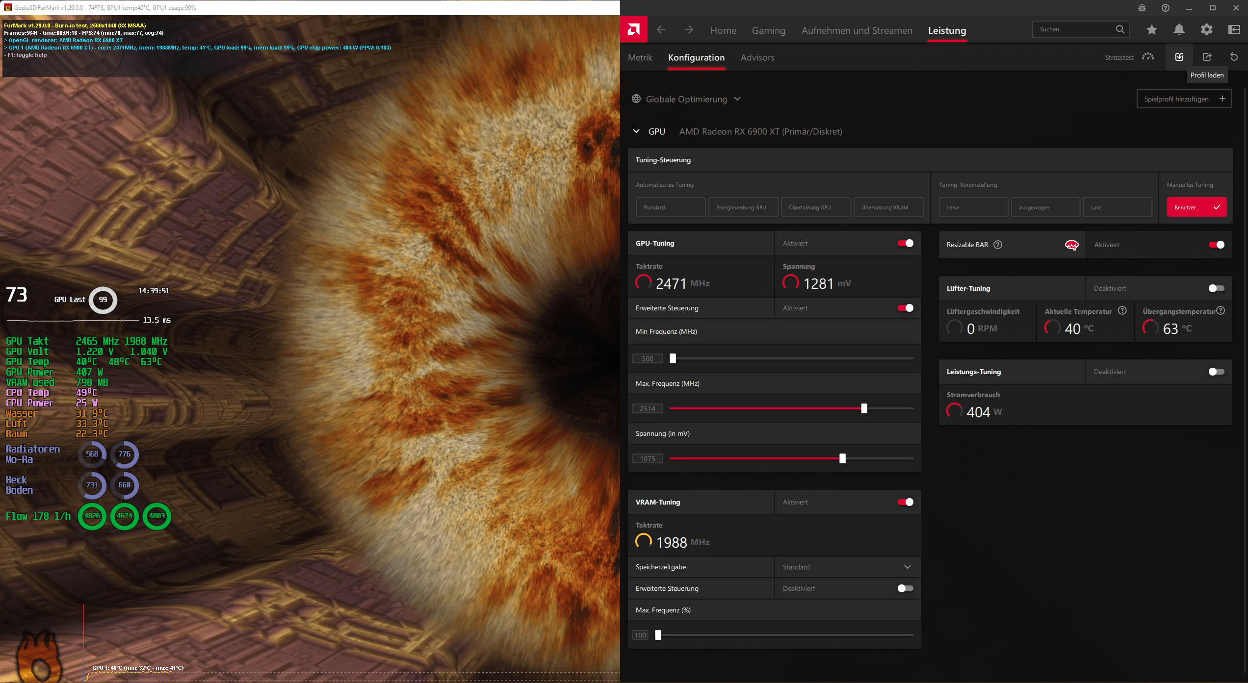Click the Spannung 1075 value field
The image size is (1248, 683).
click(648, 458)
